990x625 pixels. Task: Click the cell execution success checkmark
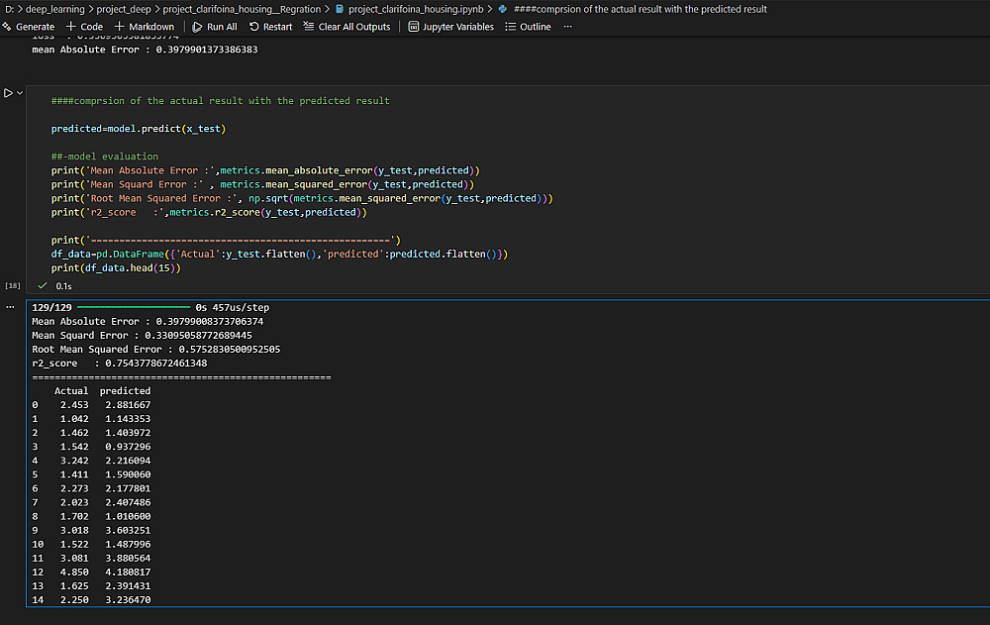coord(43,285)
